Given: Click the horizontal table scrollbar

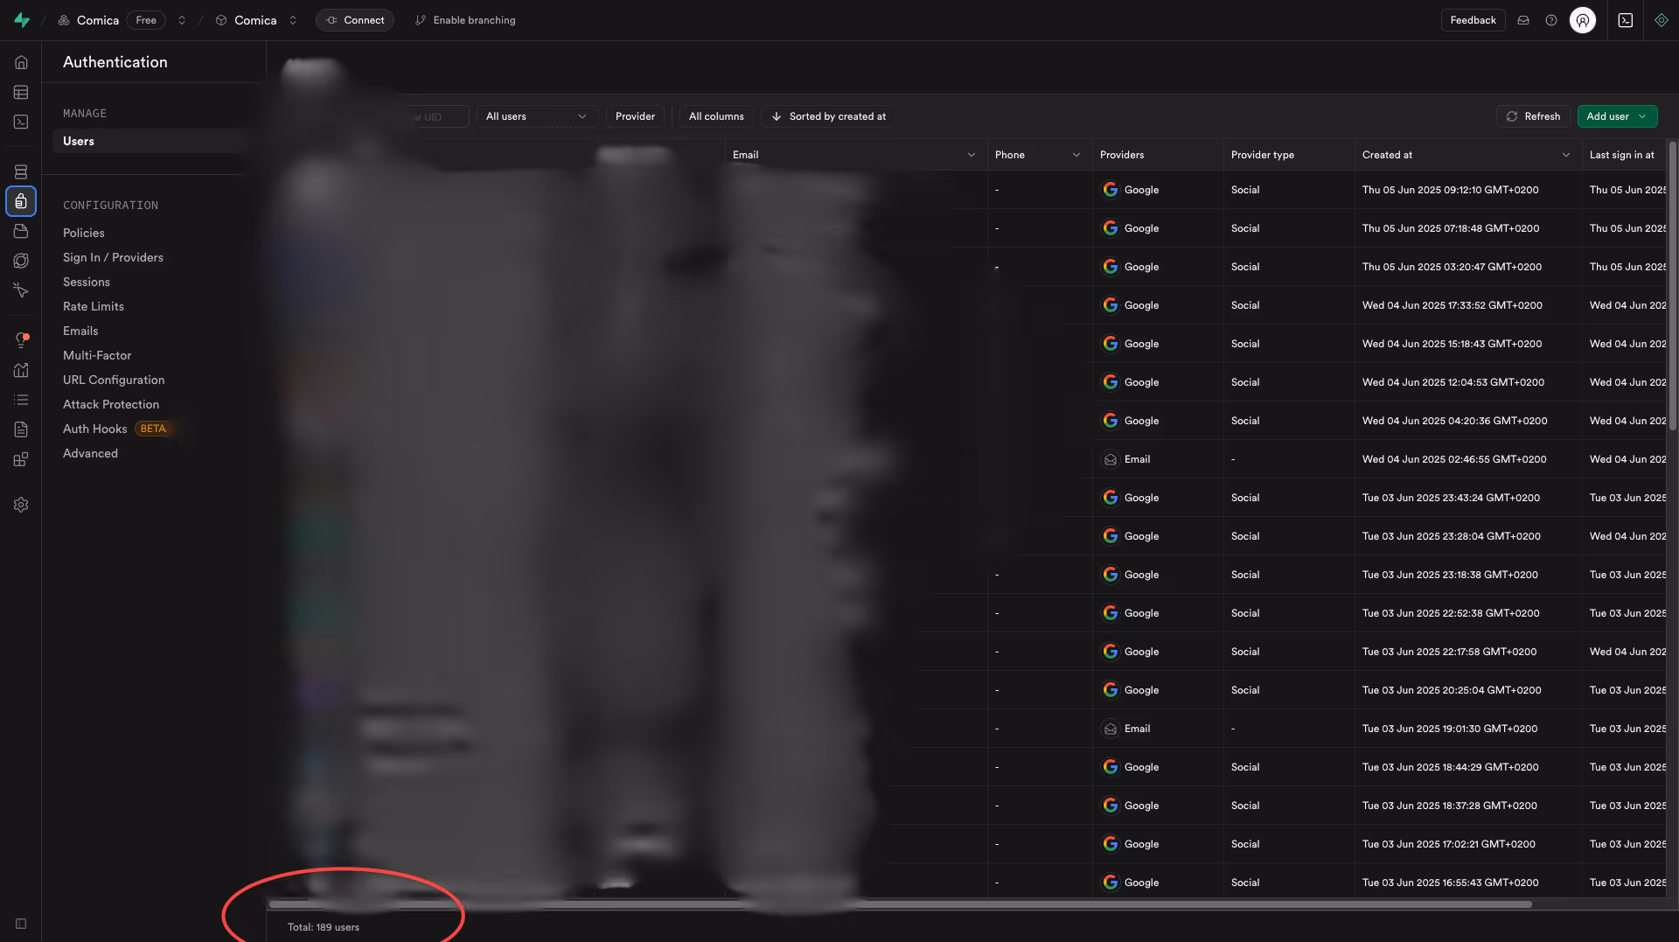Looking at the screenshot, I should click(x=901, y=904).
